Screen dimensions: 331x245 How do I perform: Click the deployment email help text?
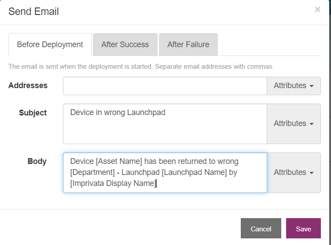(x=141, y=67)
